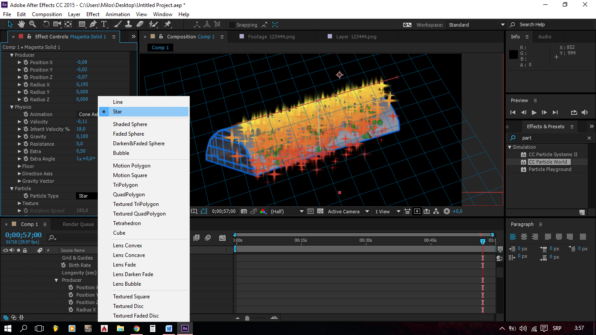
Task: Open the Composition menu in menu bar
Action: point(47,14)
